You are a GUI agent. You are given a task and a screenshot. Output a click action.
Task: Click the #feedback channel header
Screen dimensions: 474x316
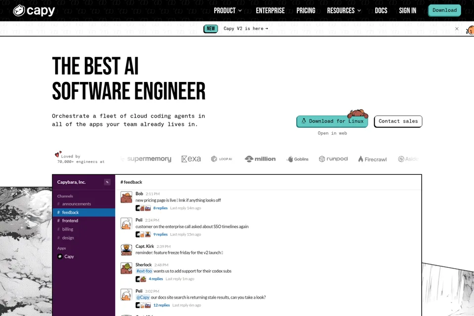(131, 182)
